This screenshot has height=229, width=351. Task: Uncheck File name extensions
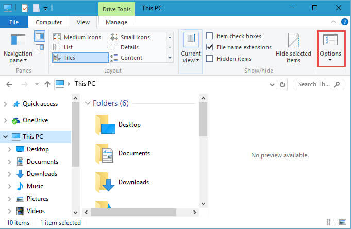[x=210, y=47]
